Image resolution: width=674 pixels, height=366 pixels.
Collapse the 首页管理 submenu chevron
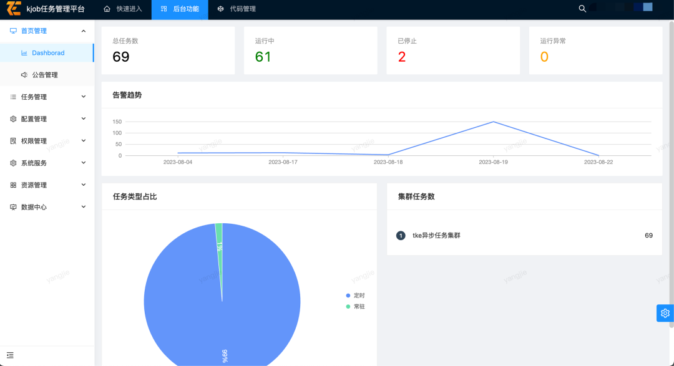tap(84, 31)
